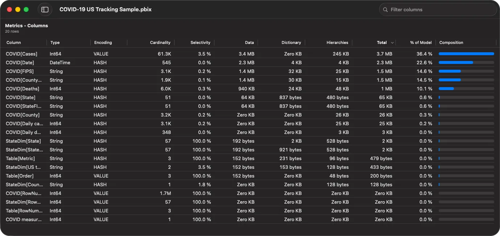Image resolution: width=500 pixels, height=236 pixels.
Task: Click the search magnifier icon
Action: (x=385, y=10)
